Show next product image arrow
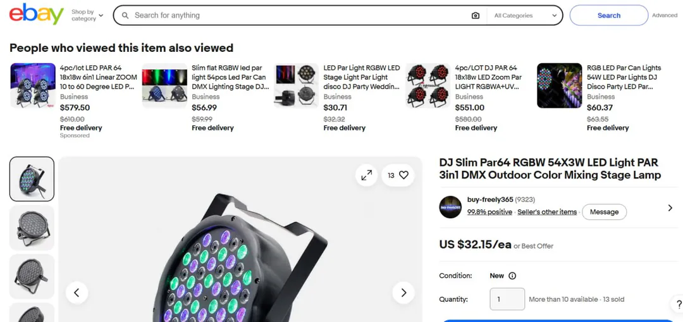This screenshot has width=683, height=322. tap(403, 292)
